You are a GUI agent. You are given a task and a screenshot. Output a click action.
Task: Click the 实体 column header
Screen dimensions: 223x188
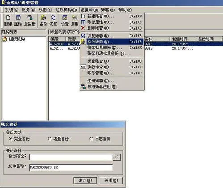tap(157, 39)
